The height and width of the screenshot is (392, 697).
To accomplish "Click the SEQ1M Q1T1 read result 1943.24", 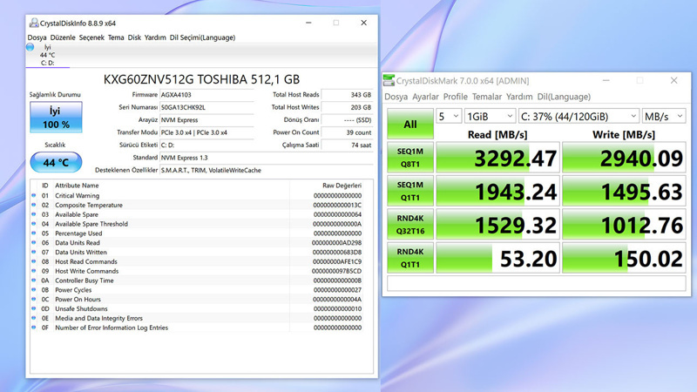I will tap(497, 191).
